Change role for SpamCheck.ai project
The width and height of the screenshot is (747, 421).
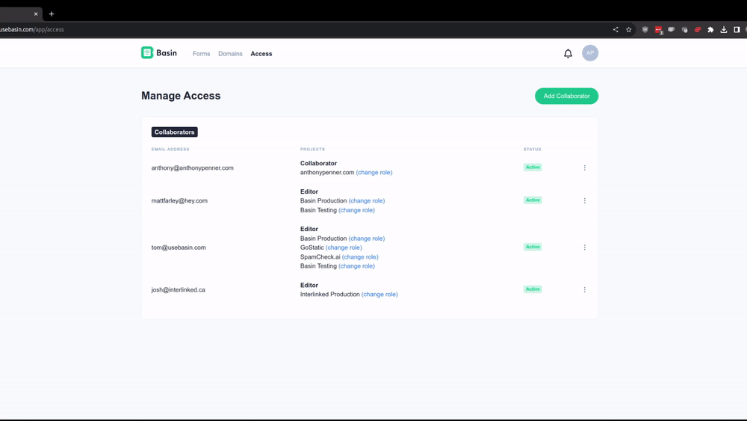[x=360, y=257]
